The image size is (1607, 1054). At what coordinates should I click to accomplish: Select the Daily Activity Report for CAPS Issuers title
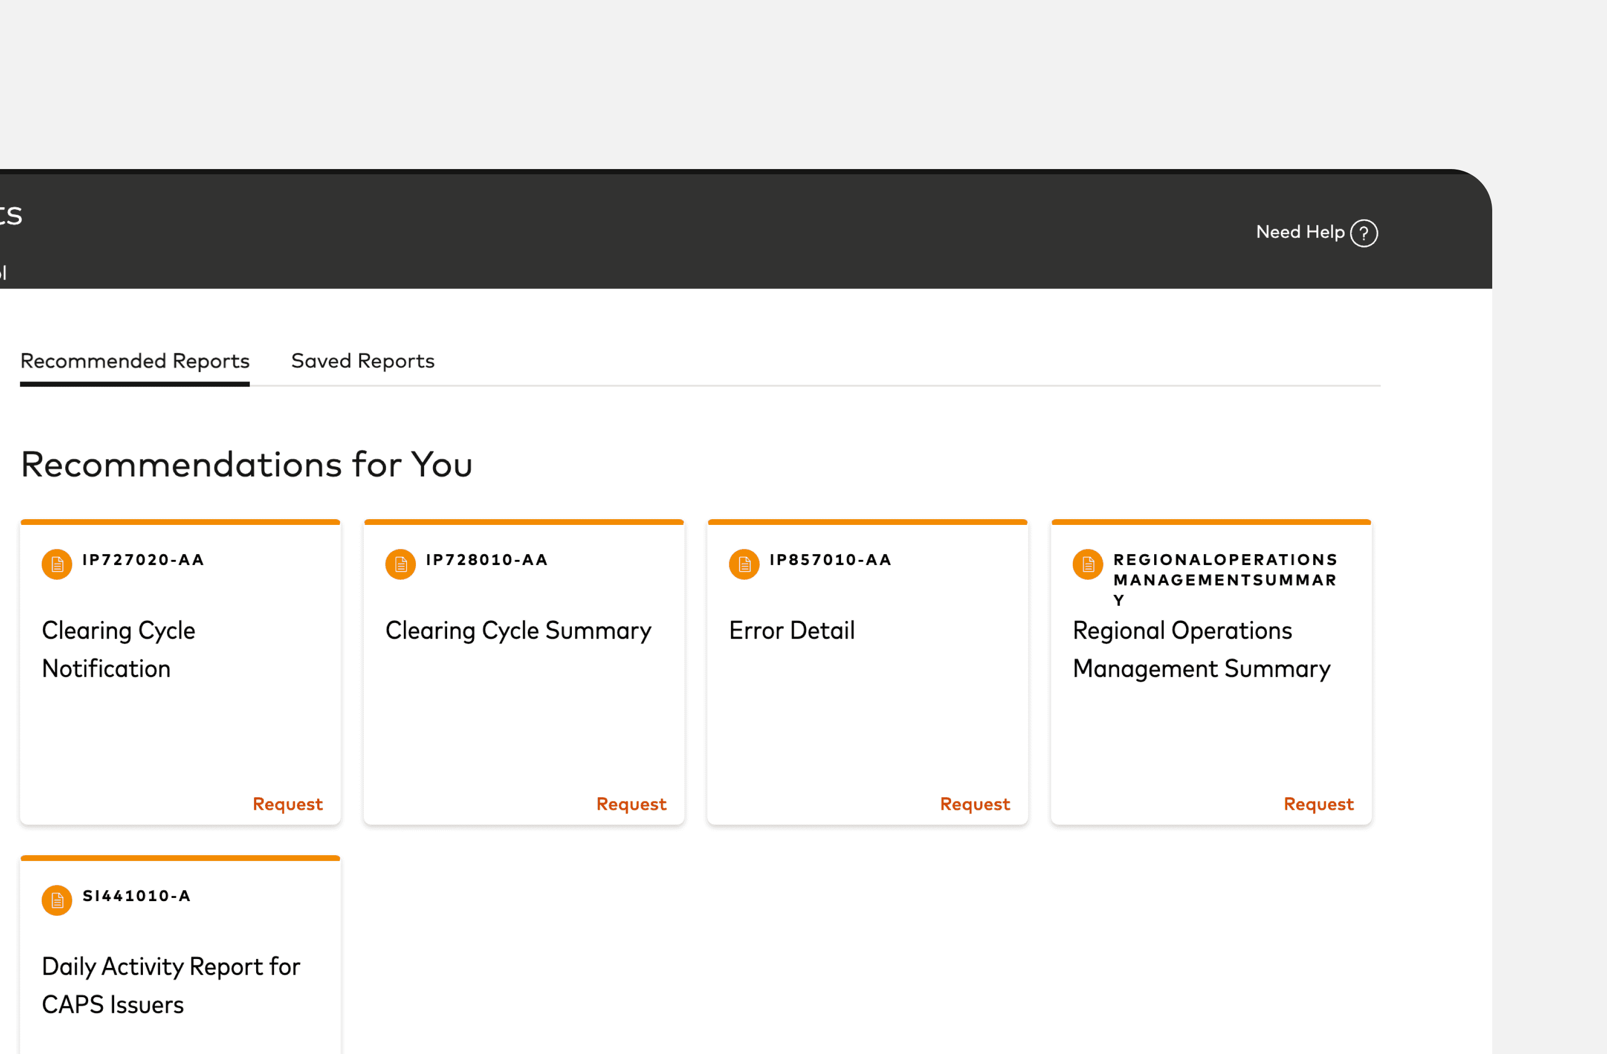coord(171,986)
